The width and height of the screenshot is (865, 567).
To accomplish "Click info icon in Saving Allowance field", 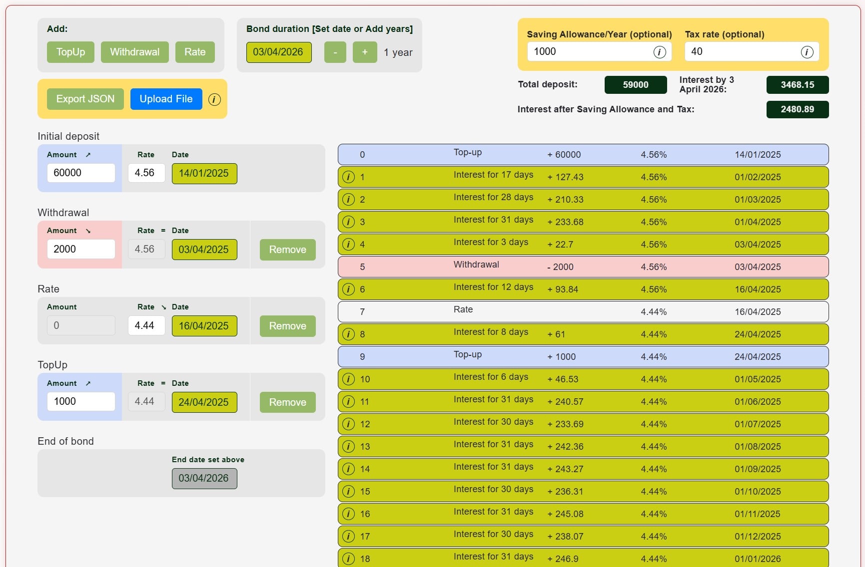I will 659,52.
